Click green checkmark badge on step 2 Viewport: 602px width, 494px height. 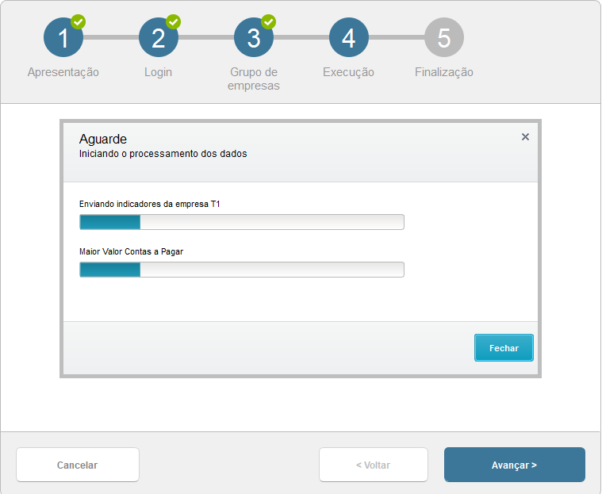pos(174,21)
